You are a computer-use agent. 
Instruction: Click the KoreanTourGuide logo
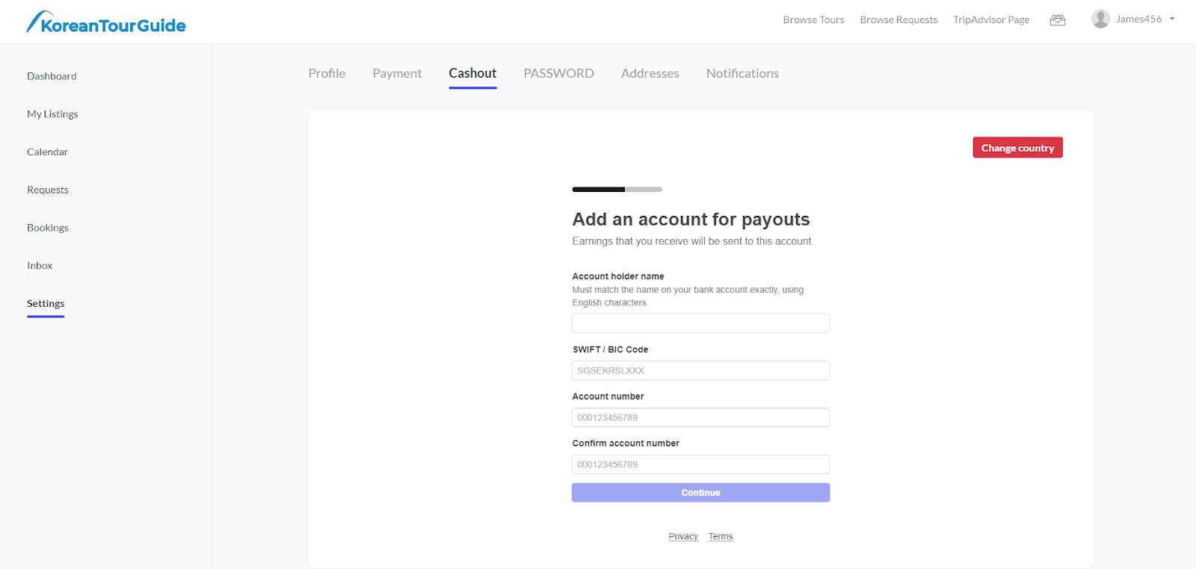[x=105, y=22]
